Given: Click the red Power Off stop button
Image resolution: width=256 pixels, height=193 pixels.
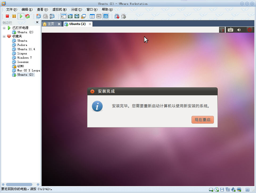Looking at the screenshot, I should (7, 16).
